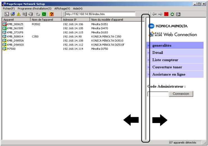Go back with the browser left arrow icon
This screenshot has height=146, width=208.
(x=154, y=14)
